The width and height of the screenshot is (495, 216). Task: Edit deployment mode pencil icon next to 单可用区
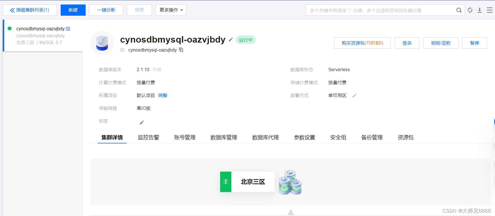354,96
